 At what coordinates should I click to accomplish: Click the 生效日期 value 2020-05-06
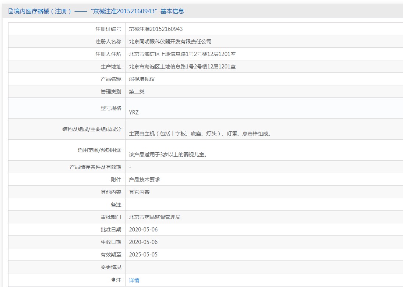tap(143, 242)
